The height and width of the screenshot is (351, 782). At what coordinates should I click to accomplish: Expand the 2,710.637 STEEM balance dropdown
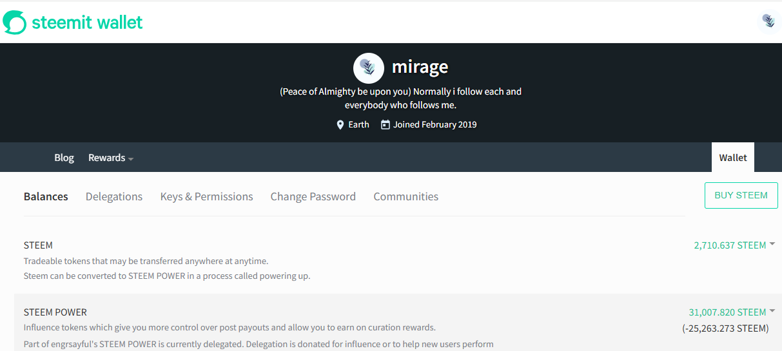[734, 245]
